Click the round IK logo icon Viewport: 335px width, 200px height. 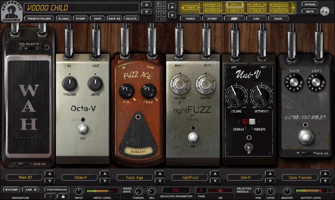pyautogui.click(x=325, y=11)
